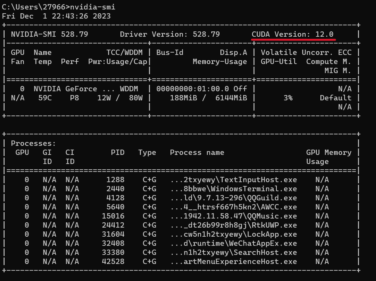
Task: Click the '188MiB' memory used value
Action: (x=183, y=98)
